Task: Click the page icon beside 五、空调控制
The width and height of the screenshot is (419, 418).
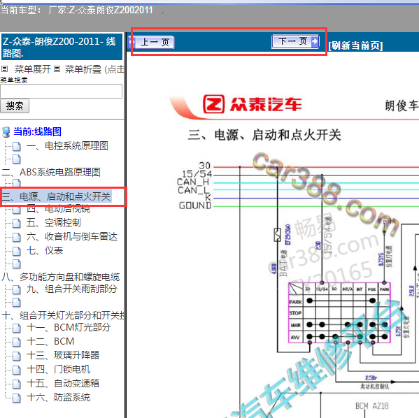Action: coord(17,223)
